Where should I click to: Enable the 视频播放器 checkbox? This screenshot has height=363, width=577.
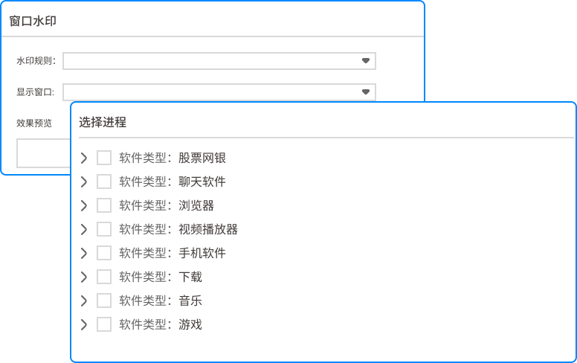[x=104, y=229]
